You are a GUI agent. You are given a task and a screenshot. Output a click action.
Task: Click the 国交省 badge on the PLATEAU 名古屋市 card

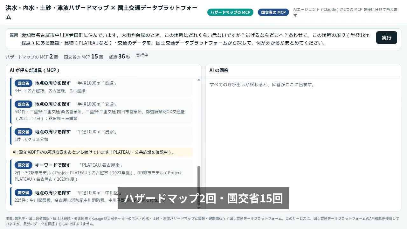point(24,165)
